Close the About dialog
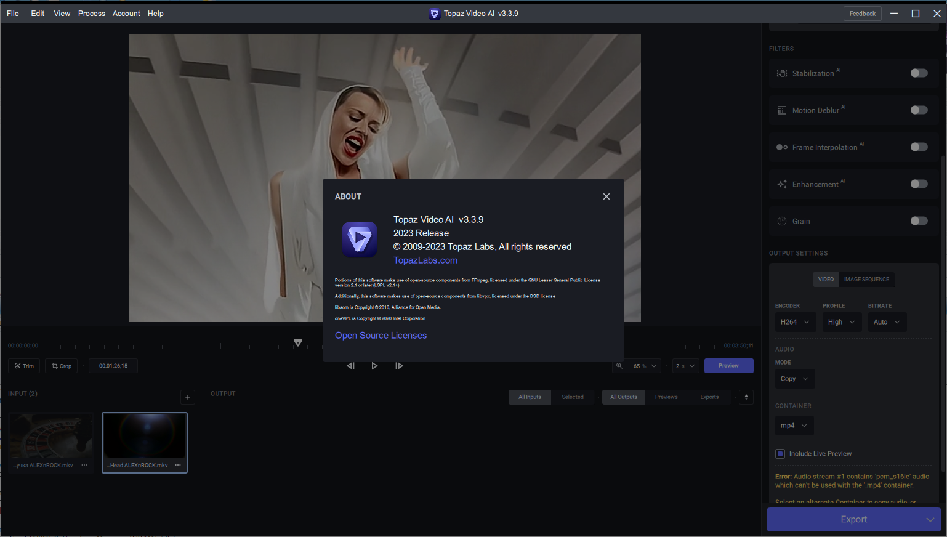Screen dimensions: 947x537 click(x=606, y=196)
